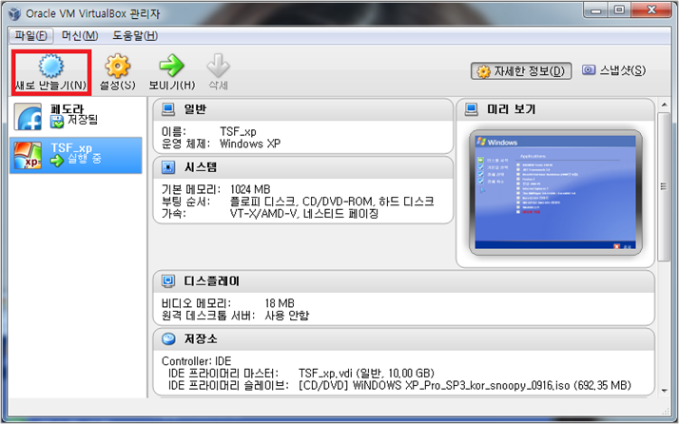The width and height of the screenshot is (679, 424).
Task: Click the green running arrow under TSF_xp
Action: click(57, 161)
